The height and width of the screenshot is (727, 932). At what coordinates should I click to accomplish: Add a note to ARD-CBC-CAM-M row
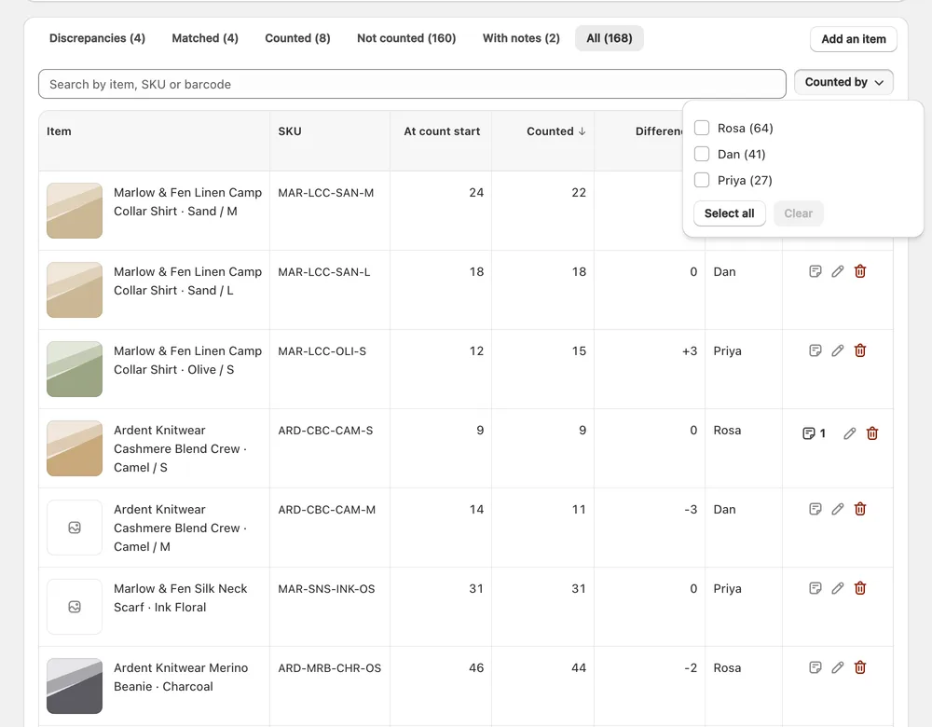tap(815, 509)
